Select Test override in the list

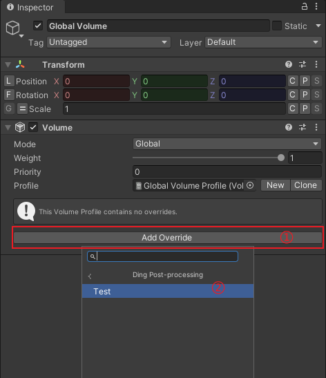point(168,291)
